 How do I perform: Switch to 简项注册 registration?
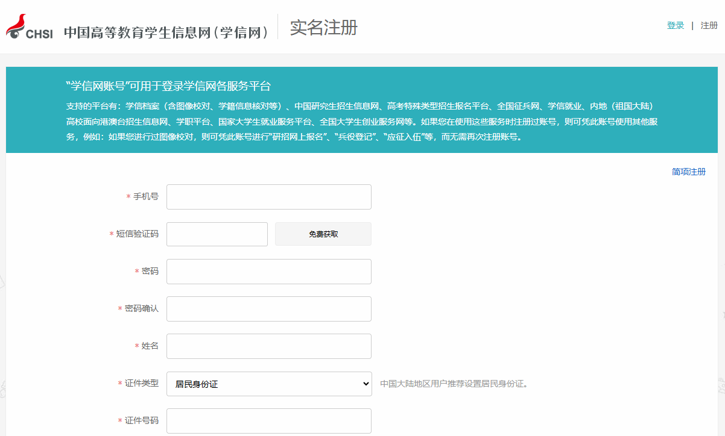[x=688, y=172]
